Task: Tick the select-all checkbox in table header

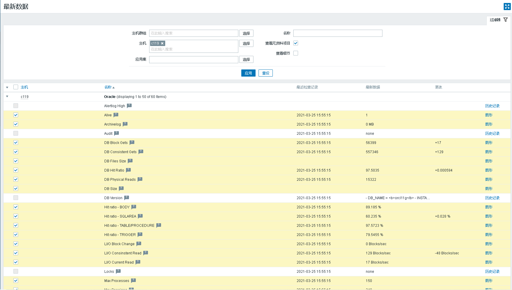Action: (16, 87)
